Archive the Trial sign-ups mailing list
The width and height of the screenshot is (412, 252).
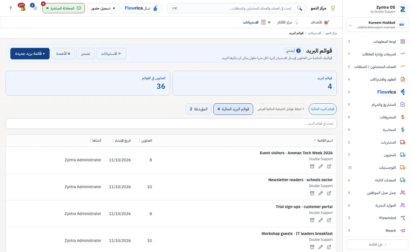[312, 220]
